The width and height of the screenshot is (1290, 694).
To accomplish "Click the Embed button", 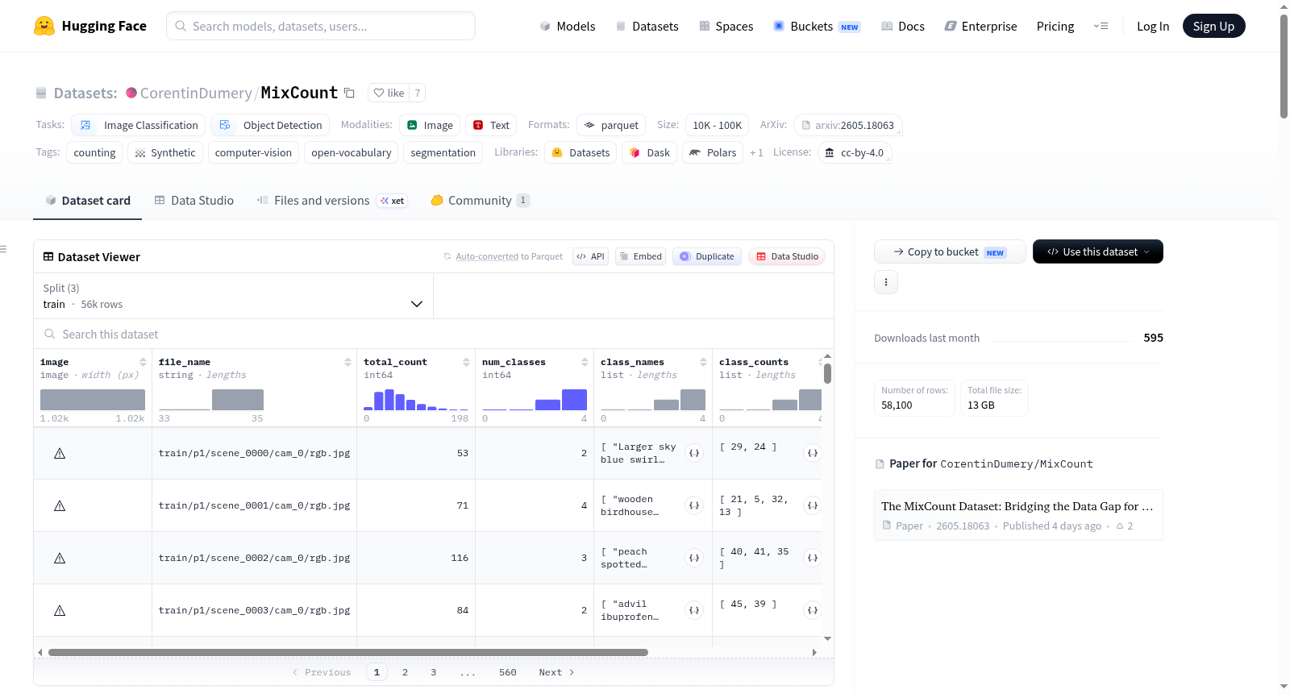I will [640, 256].
